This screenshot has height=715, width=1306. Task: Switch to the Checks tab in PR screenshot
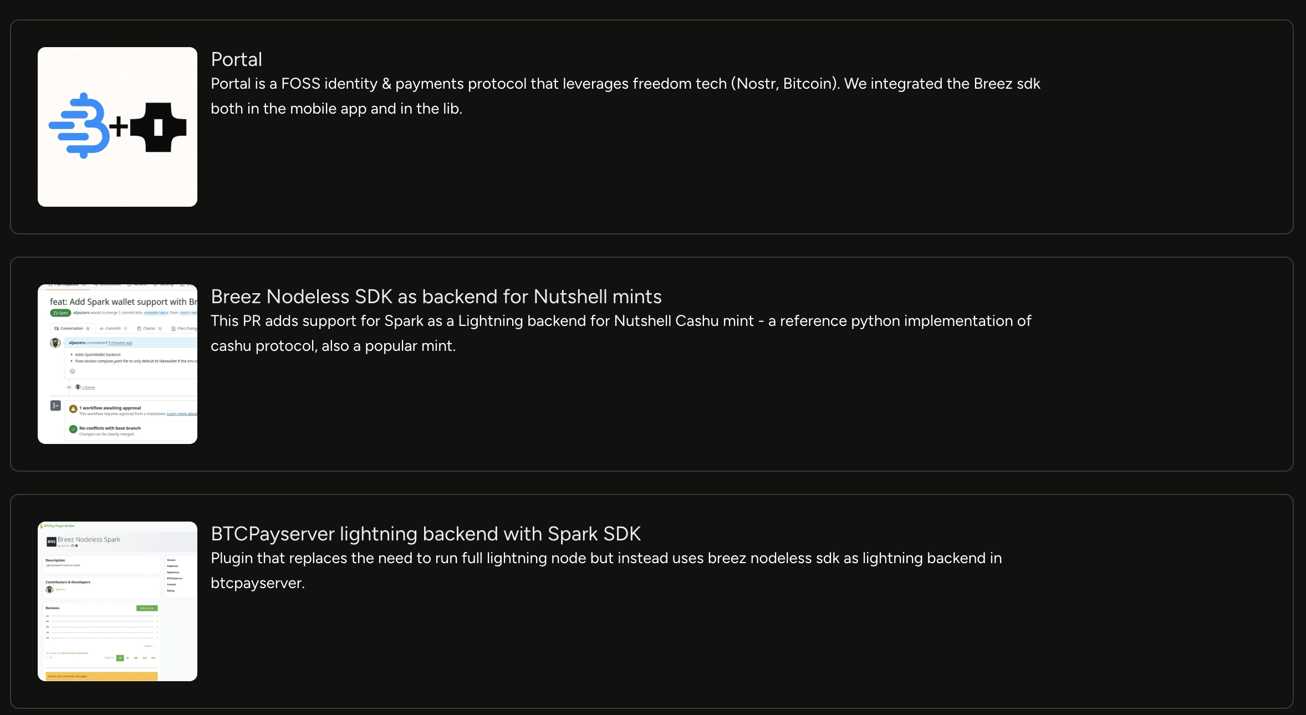(x=149, y=329)
